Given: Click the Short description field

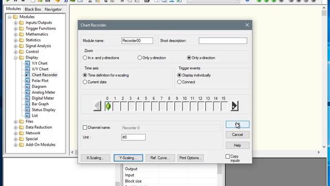Looking at the screenshot, I should (x=223, y=41).
